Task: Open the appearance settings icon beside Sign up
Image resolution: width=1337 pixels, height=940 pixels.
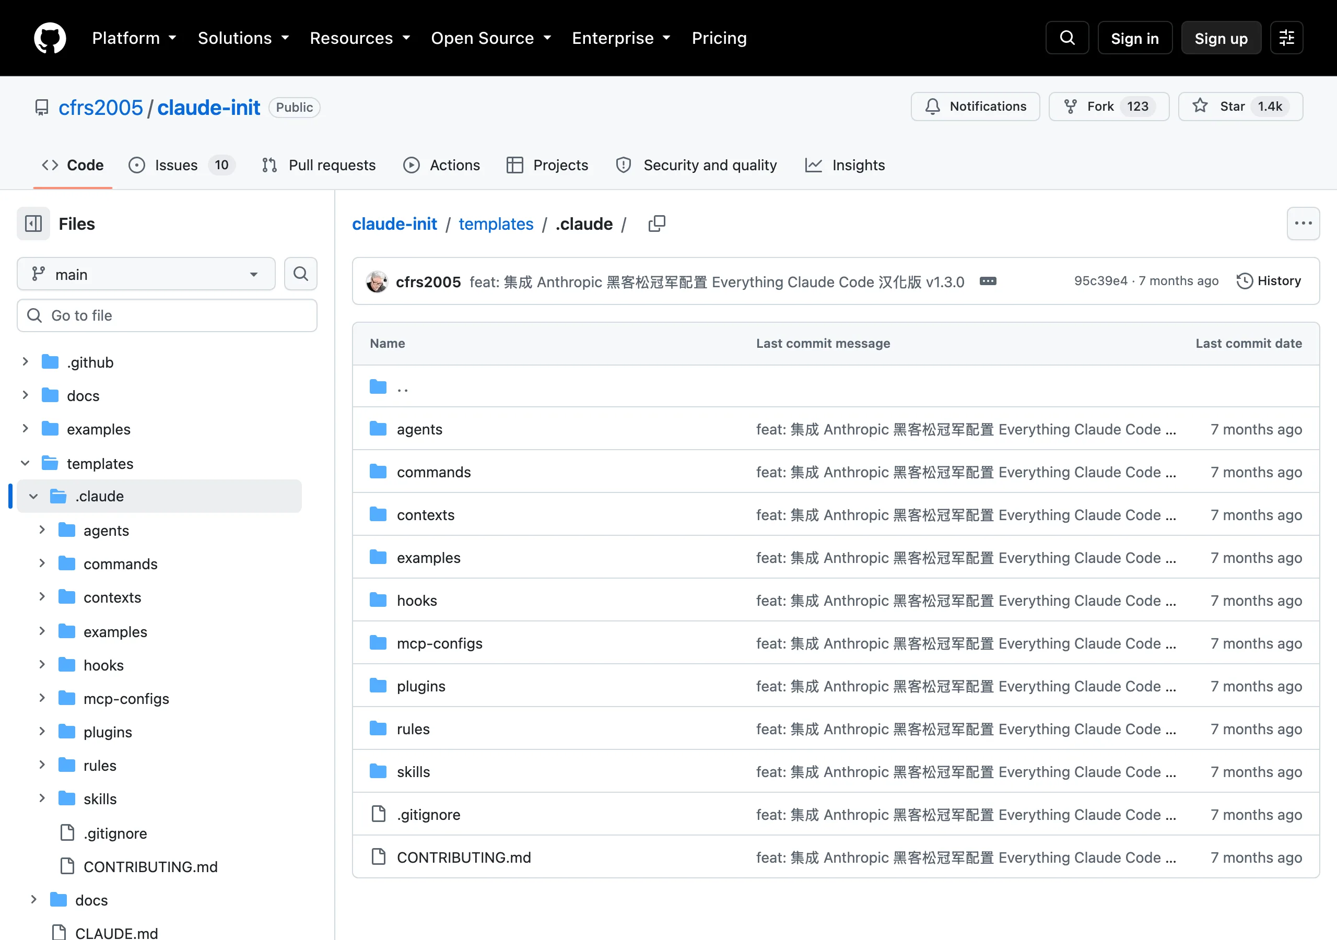Action: pos(1286,38)
